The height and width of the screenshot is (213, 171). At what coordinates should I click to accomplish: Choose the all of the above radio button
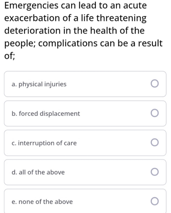[x=154, y=172]
